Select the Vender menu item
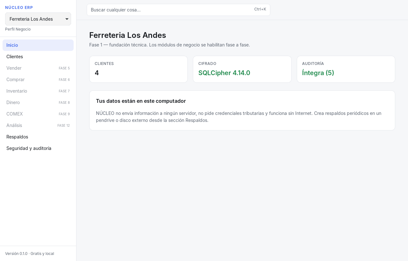Screen dimensions: 408x261 point(38,68)
